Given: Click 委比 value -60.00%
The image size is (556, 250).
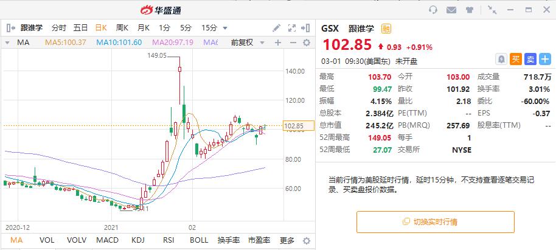Looking at the screenshot, I should coord(535,102).
